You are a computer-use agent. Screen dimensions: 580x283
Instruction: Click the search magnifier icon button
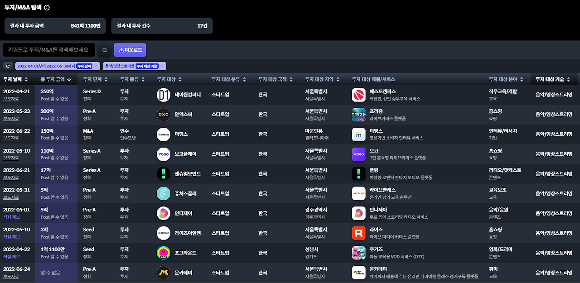point(105,50)
